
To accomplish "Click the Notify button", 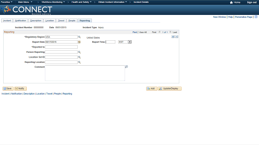I will pyautogui.click(x=20, y=89).
